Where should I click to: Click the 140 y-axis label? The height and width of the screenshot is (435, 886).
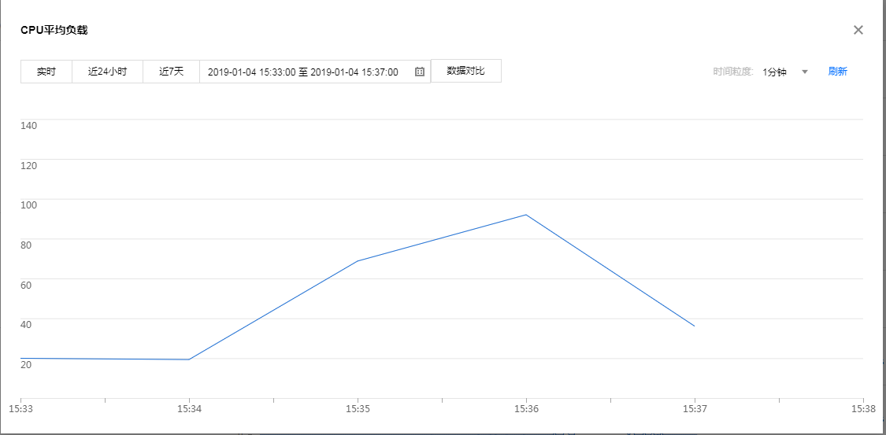point(29,125)
